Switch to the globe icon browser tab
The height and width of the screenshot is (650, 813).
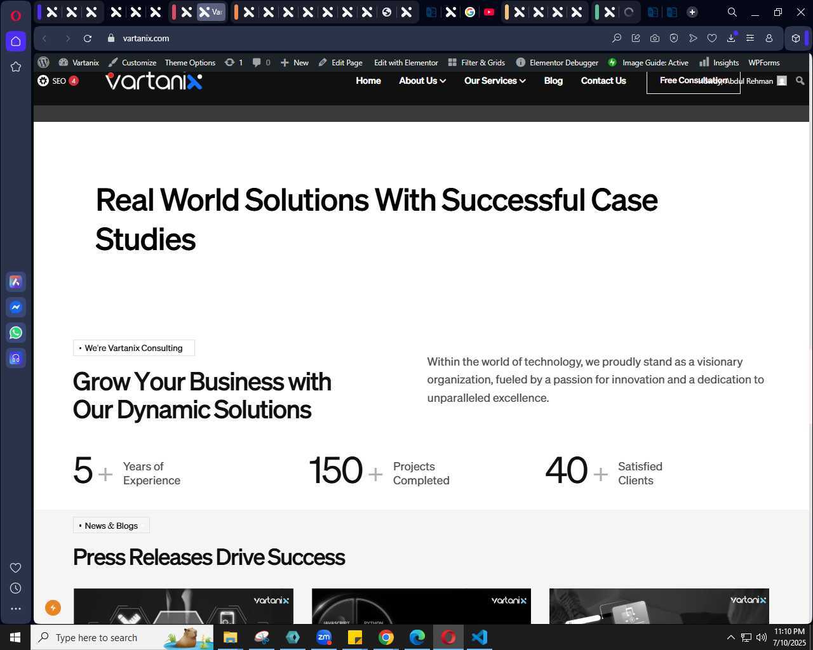[387, 12]
